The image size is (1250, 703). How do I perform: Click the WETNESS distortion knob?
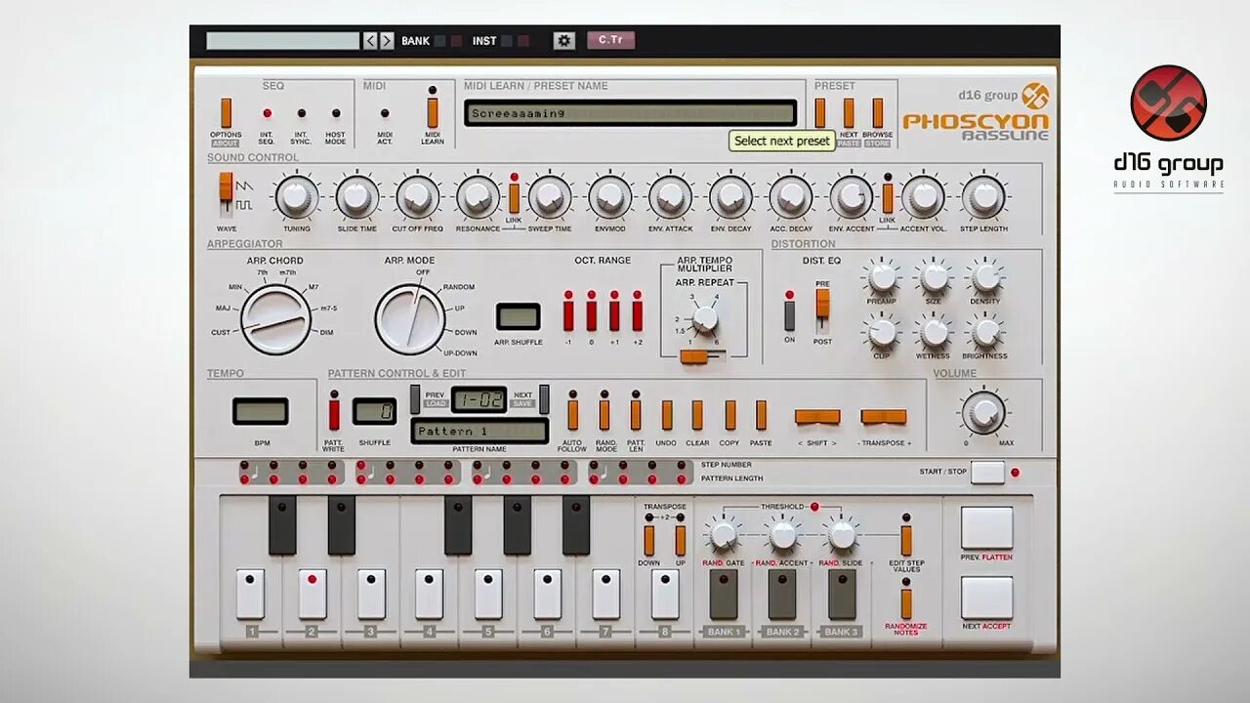(934, 333)
